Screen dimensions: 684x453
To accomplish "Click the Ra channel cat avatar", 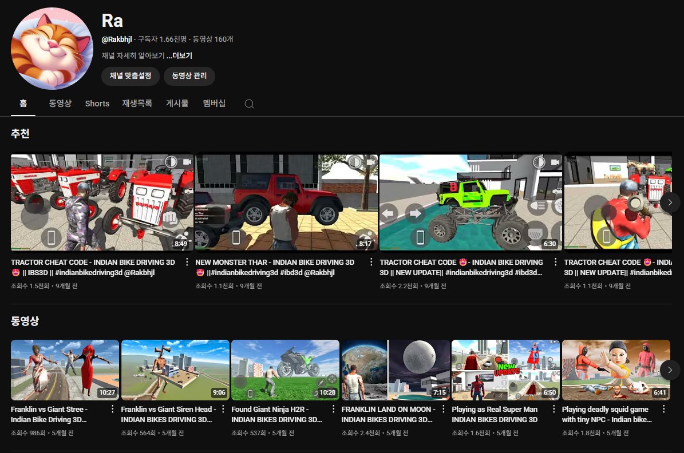I will point(52,49).
